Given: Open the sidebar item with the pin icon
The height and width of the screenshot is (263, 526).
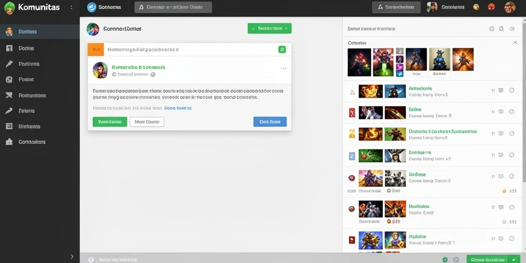Looking at the screenshot, I should [40, 64].
